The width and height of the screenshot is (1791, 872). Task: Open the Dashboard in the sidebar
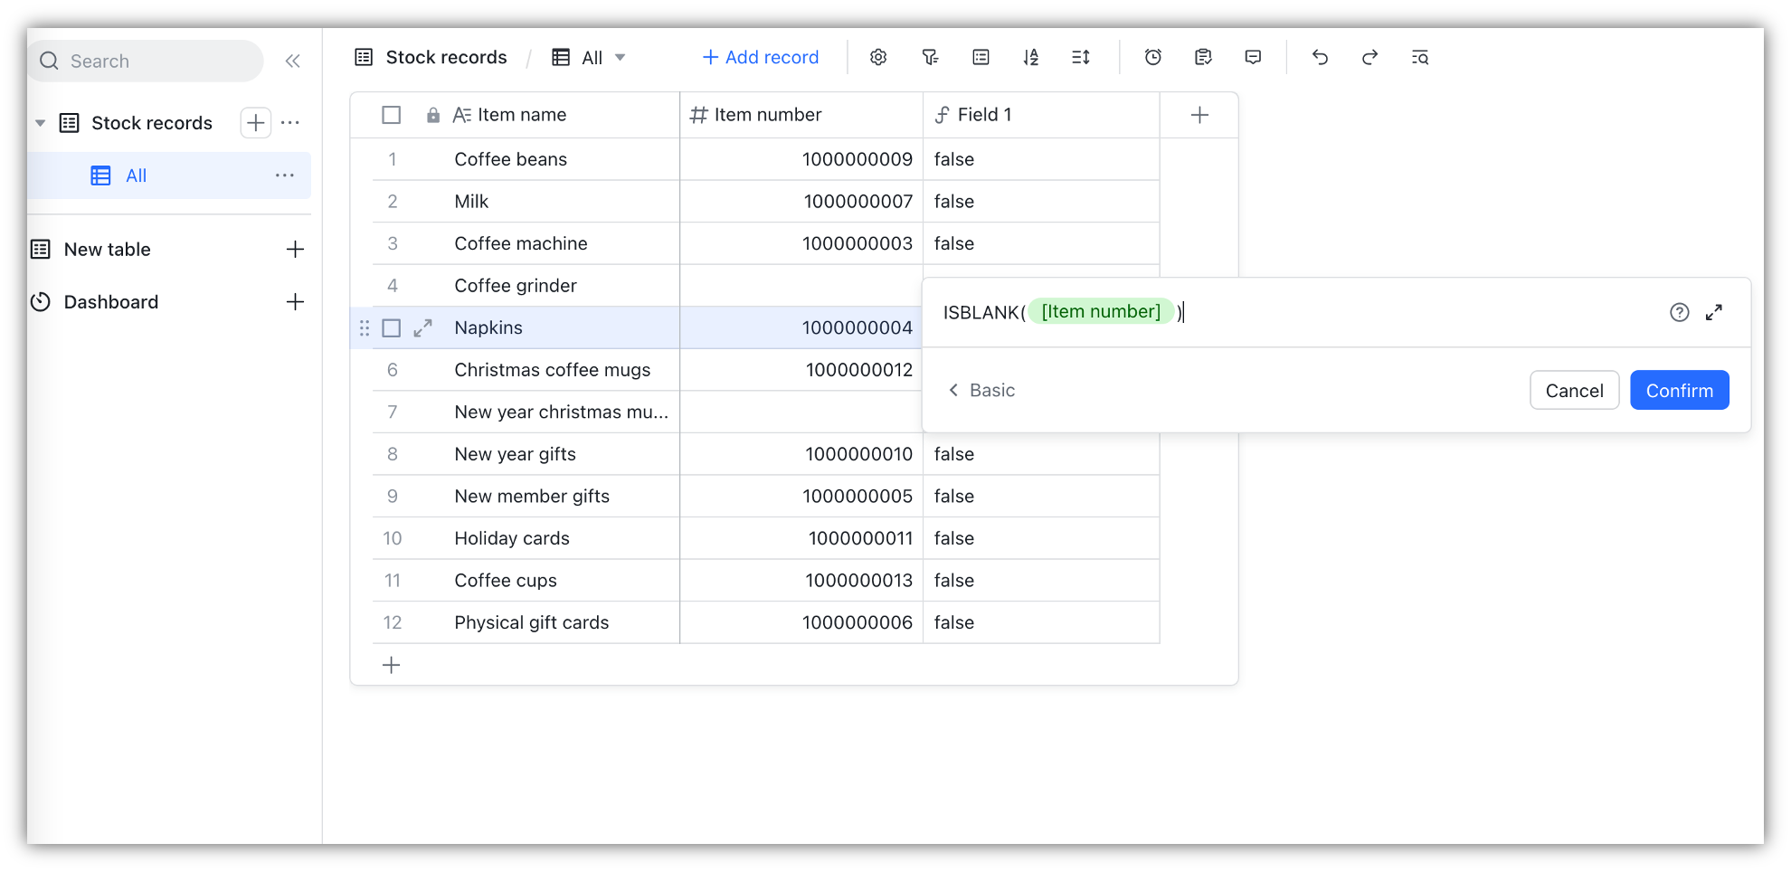point(110,301)
